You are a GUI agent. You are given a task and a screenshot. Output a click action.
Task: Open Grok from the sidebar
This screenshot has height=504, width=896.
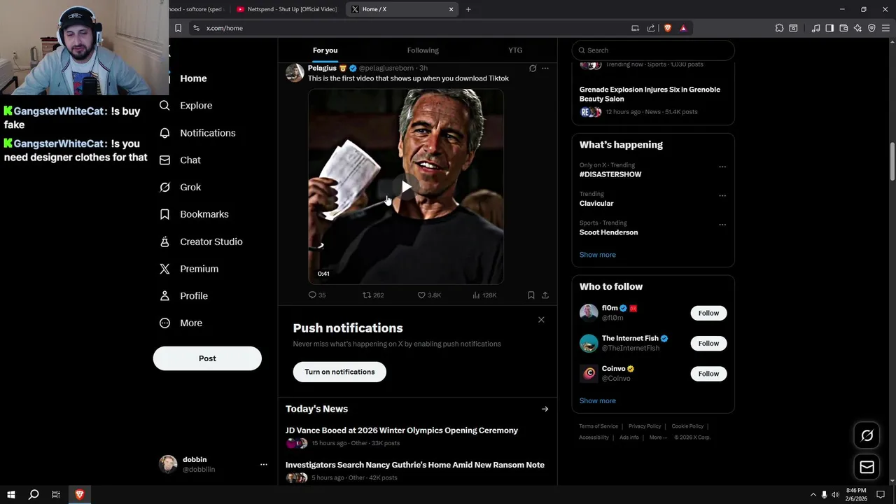click(180, 187)
